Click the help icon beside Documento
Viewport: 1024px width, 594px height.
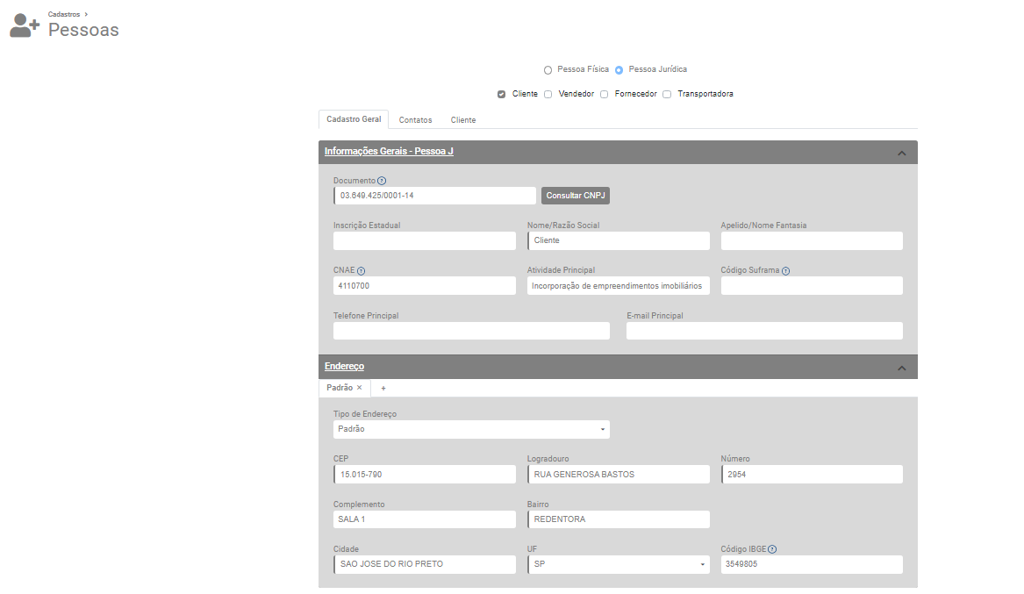click(x=382, y=181)
